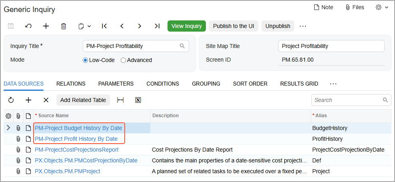395x182 pixels.
Task: Undo changes with the Cancel arrow icon
Action: coord(28,26)
